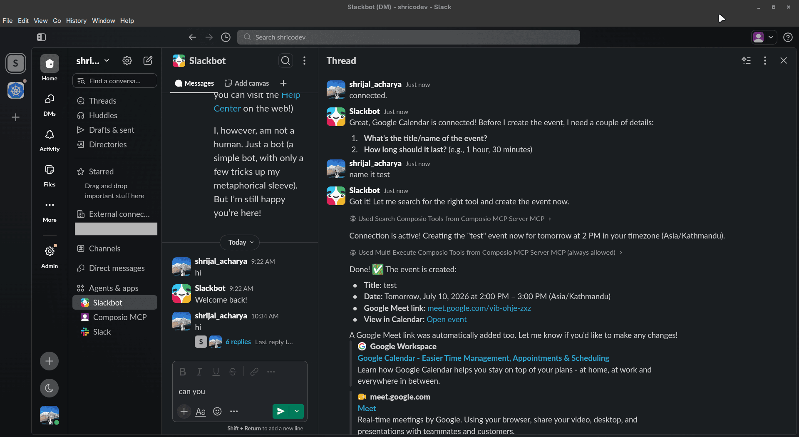Open Google Calendar - Easier Time Management link
799x437 pixels.
tap(483, 358)
